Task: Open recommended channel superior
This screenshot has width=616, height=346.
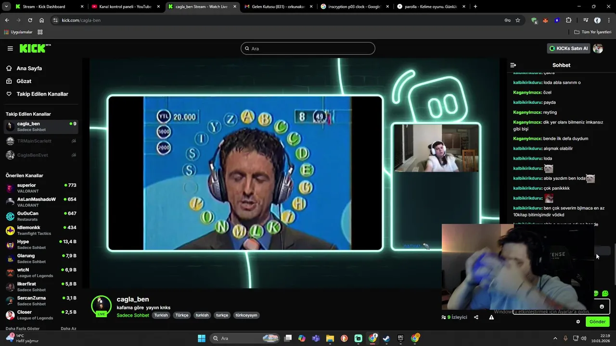Action: click(41, 188)
